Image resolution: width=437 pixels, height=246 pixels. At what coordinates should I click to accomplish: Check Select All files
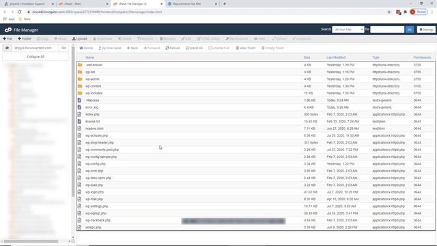(194, 48)
